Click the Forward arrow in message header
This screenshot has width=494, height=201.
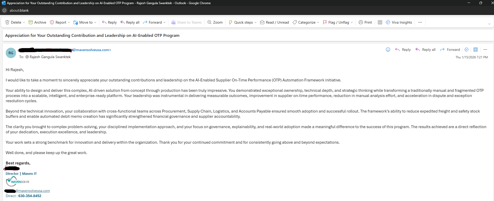[442, 50]
